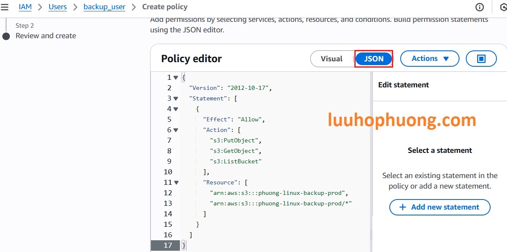Go to the IAM breadcrumb link
This screenshot has width=507, height=252.
click(x=25, y=7)
